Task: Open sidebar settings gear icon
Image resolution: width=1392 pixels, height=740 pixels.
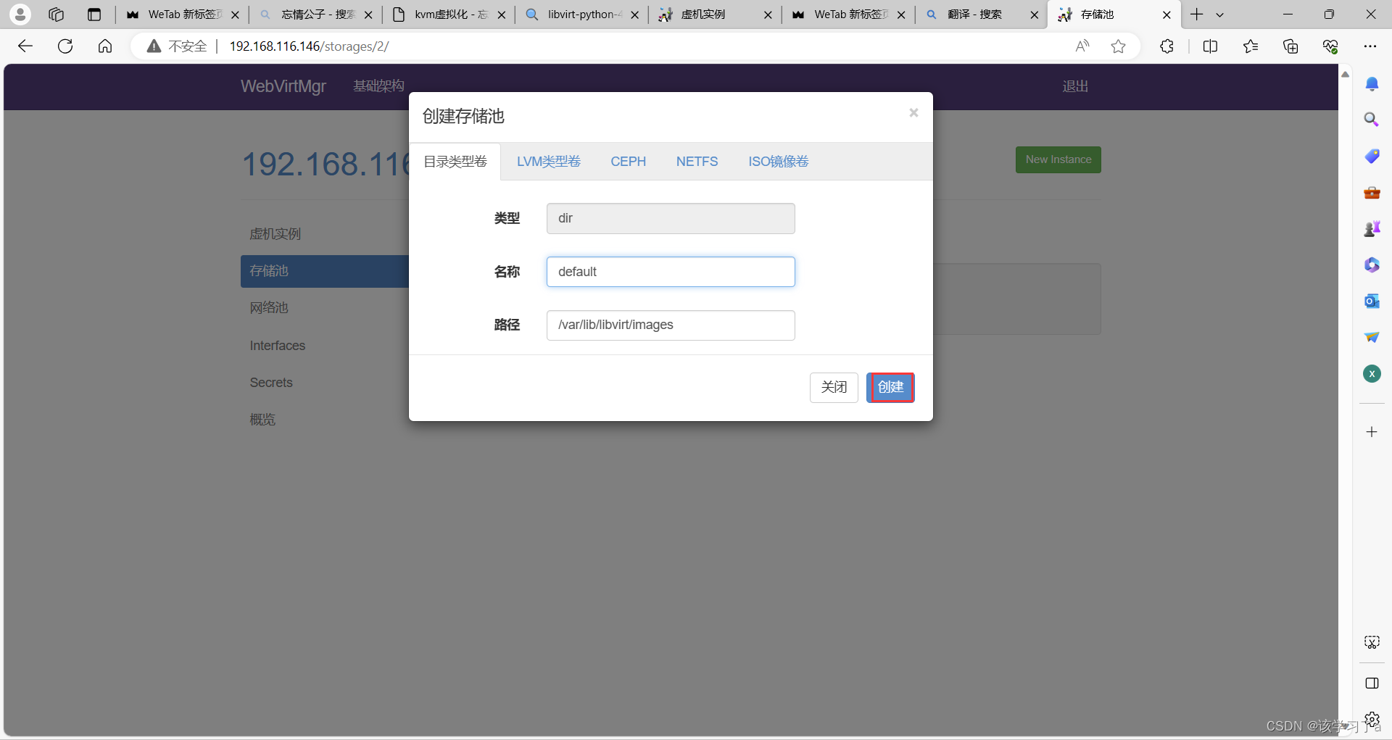Action: (x=1372, y=720)
